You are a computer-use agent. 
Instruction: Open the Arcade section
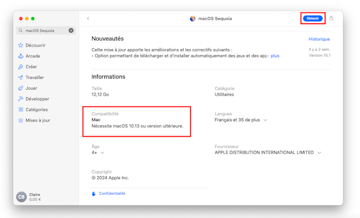point(33,56)
